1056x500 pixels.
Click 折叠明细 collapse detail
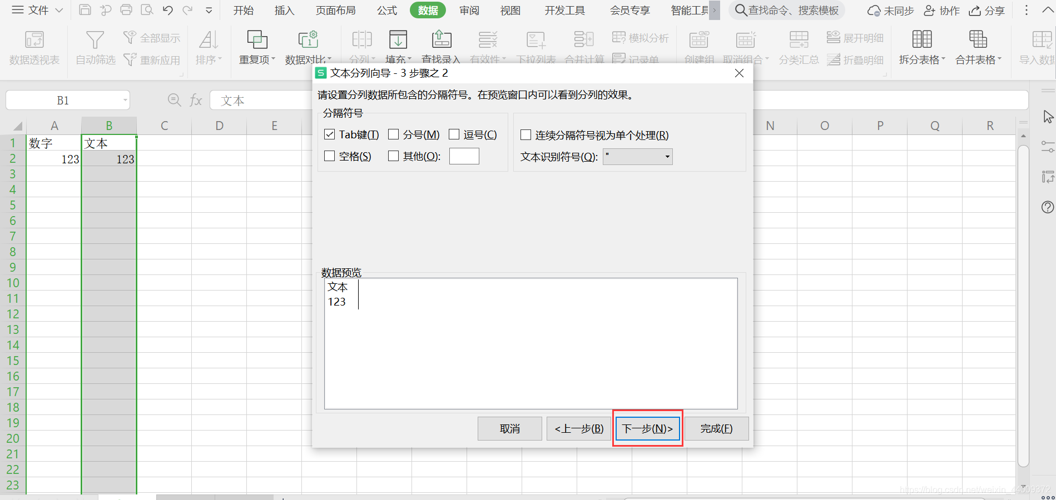coord(855,59)
